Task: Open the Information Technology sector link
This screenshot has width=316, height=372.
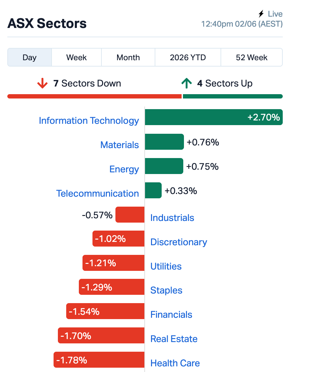Action: coord(89,120)
